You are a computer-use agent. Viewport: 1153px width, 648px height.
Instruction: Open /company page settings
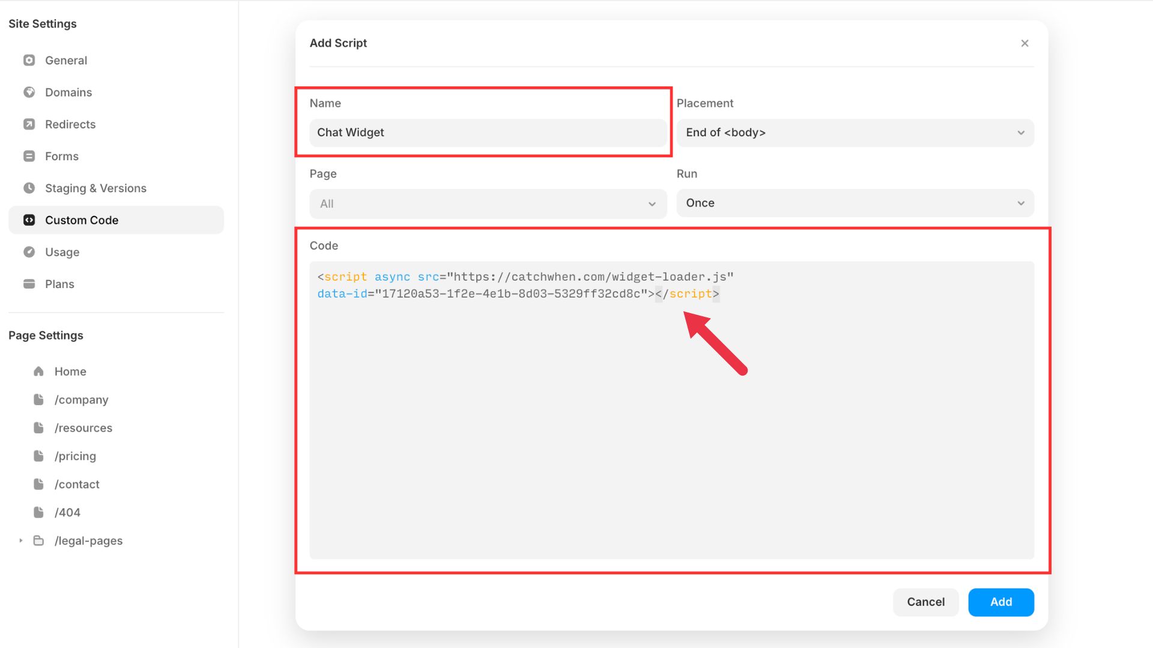tap(116, 400)
